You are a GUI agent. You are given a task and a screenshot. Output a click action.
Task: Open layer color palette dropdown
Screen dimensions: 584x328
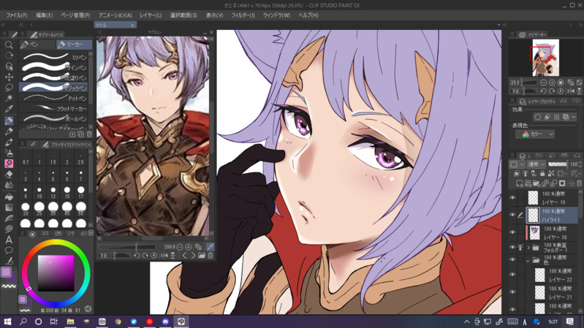coord(516,164)
